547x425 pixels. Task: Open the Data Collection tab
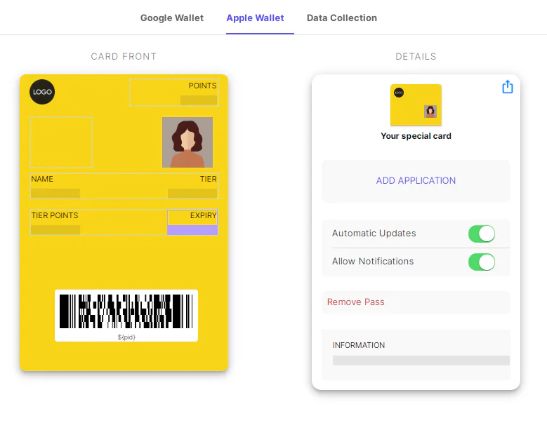coord(341,18)
